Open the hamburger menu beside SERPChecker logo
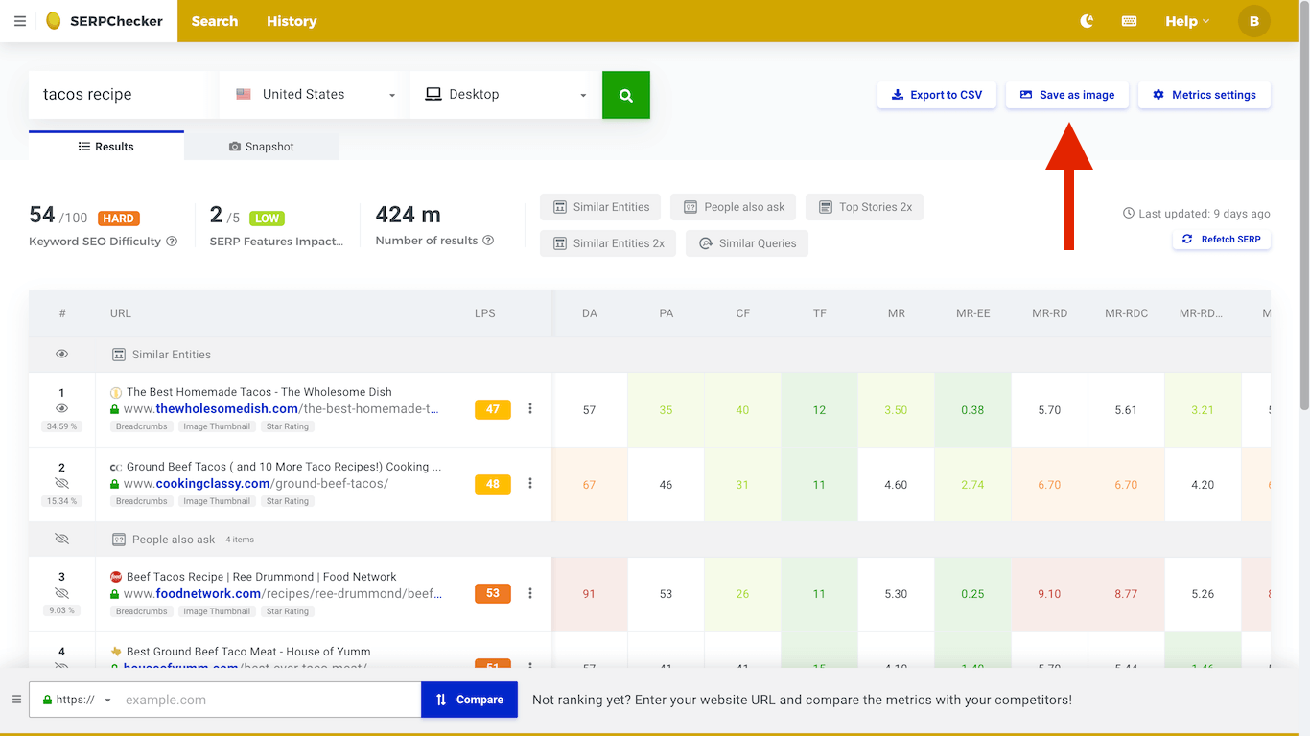 (20, 21)
